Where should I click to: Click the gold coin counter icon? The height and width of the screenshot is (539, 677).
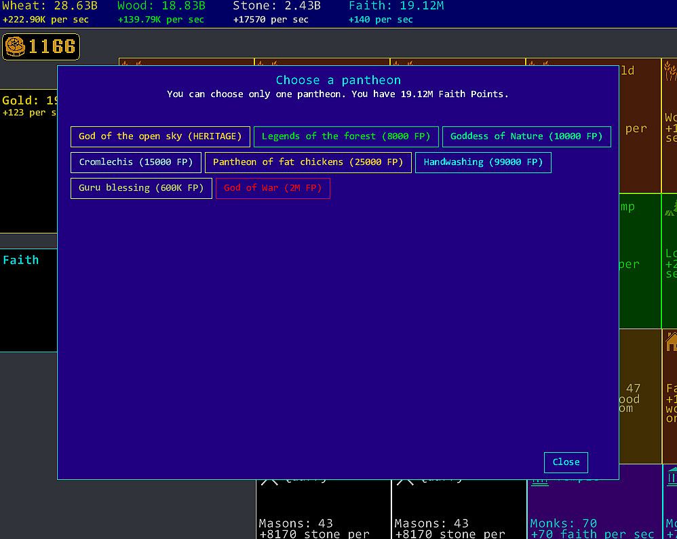coord(15,47)
